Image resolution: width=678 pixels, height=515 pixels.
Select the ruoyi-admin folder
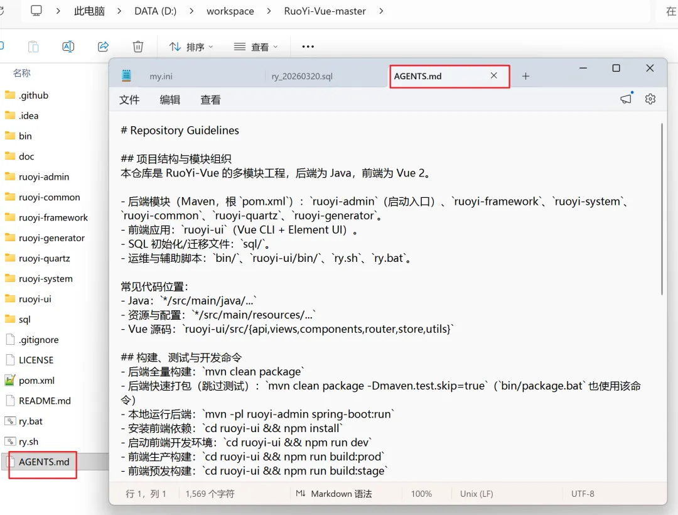tap(37, 176)
